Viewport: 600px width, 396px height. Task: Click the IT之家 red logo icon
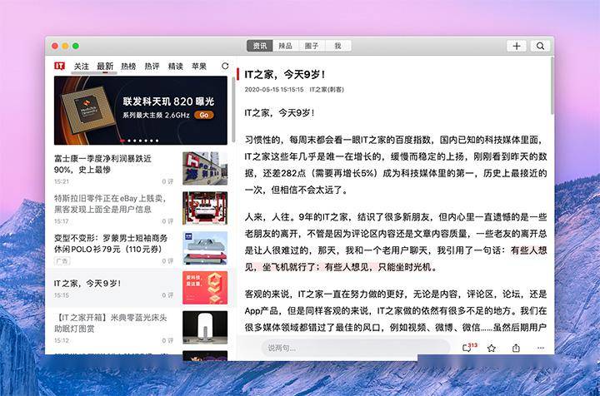(x=60, y=66)
